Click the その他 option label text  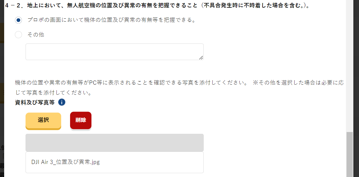[36, 35]
